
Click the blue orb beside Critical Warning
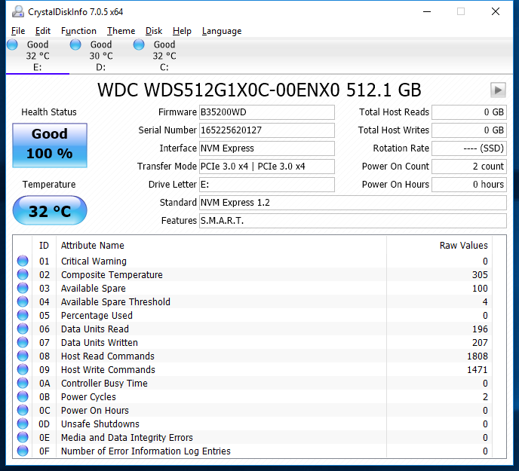[23, 261]
